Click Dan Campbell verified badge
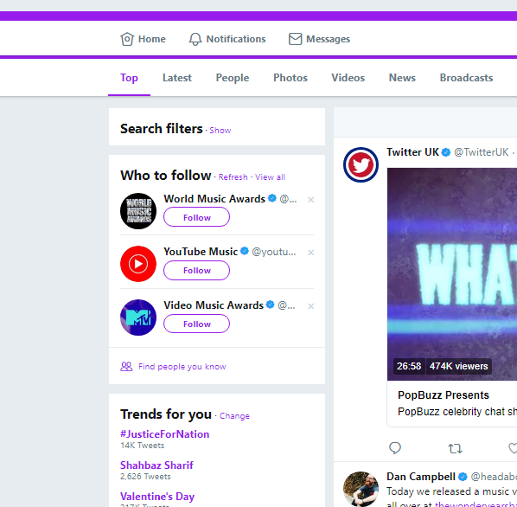This screenshot has height=507, width=517. [463, 477]
